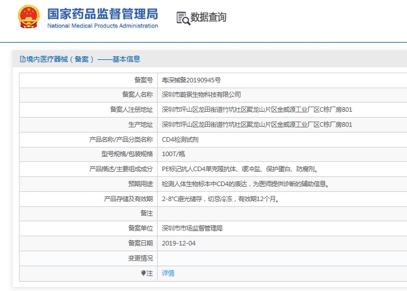Click the 数据查询 heading text
407x291 pixels.
tap(208, 17)
